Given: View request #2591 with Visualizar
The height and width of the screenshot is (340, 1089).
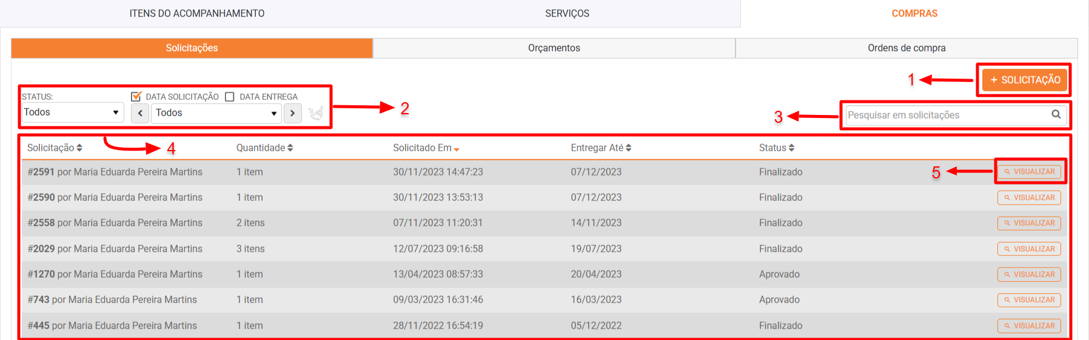Looking at the screenshot, I should pyautogui.click(x=1029, y=172).
